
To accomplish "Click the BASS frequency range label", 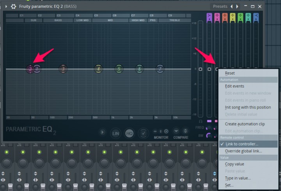I will point(58,20).
